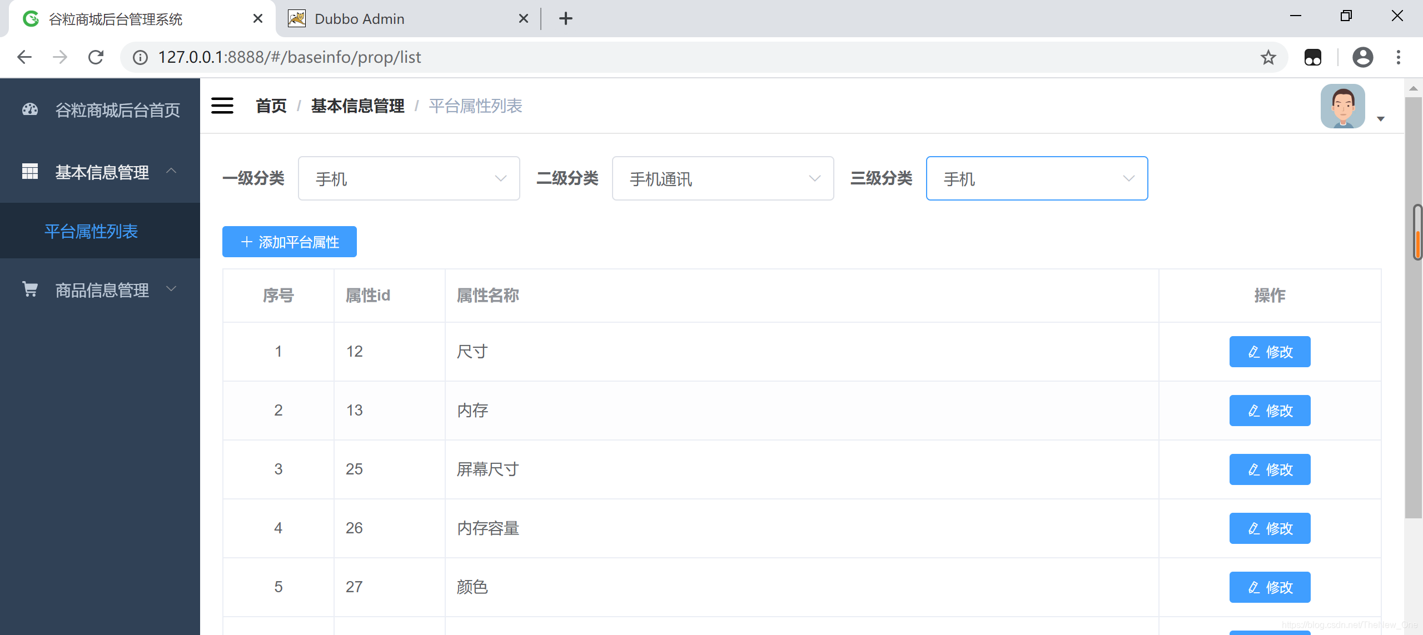Viewport: 1423px width, 635px height.
Task: Click the 添加平台属性 button
Action: point(289,242)
